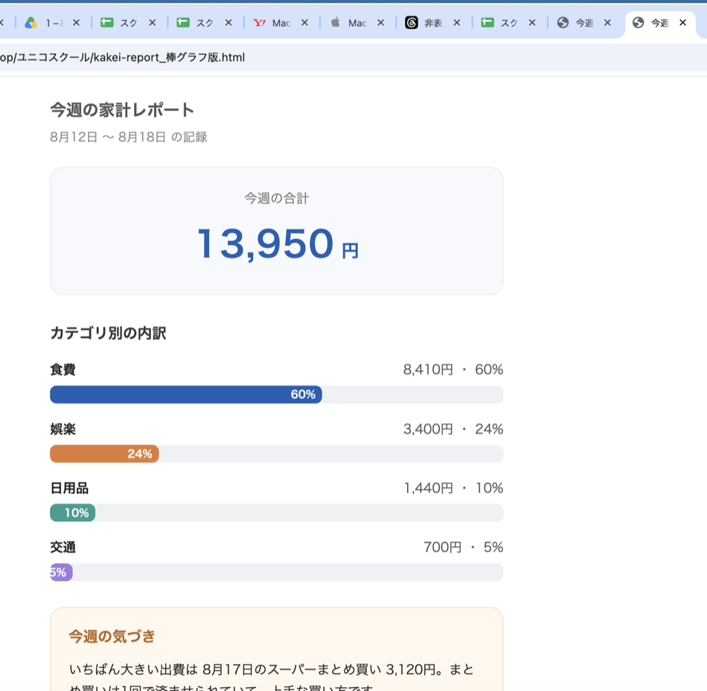Click the heading カテゴリ別の内訳
The width and height of the screenshot is (707, 691).
108,333
